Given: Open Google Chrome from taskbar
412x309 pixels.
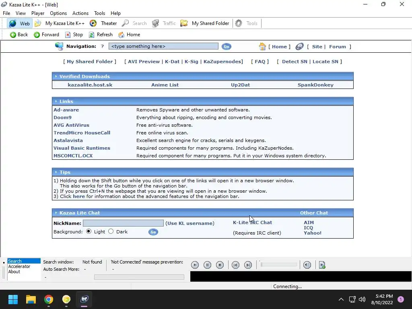Looking at the screenshot, I should 49,299.
